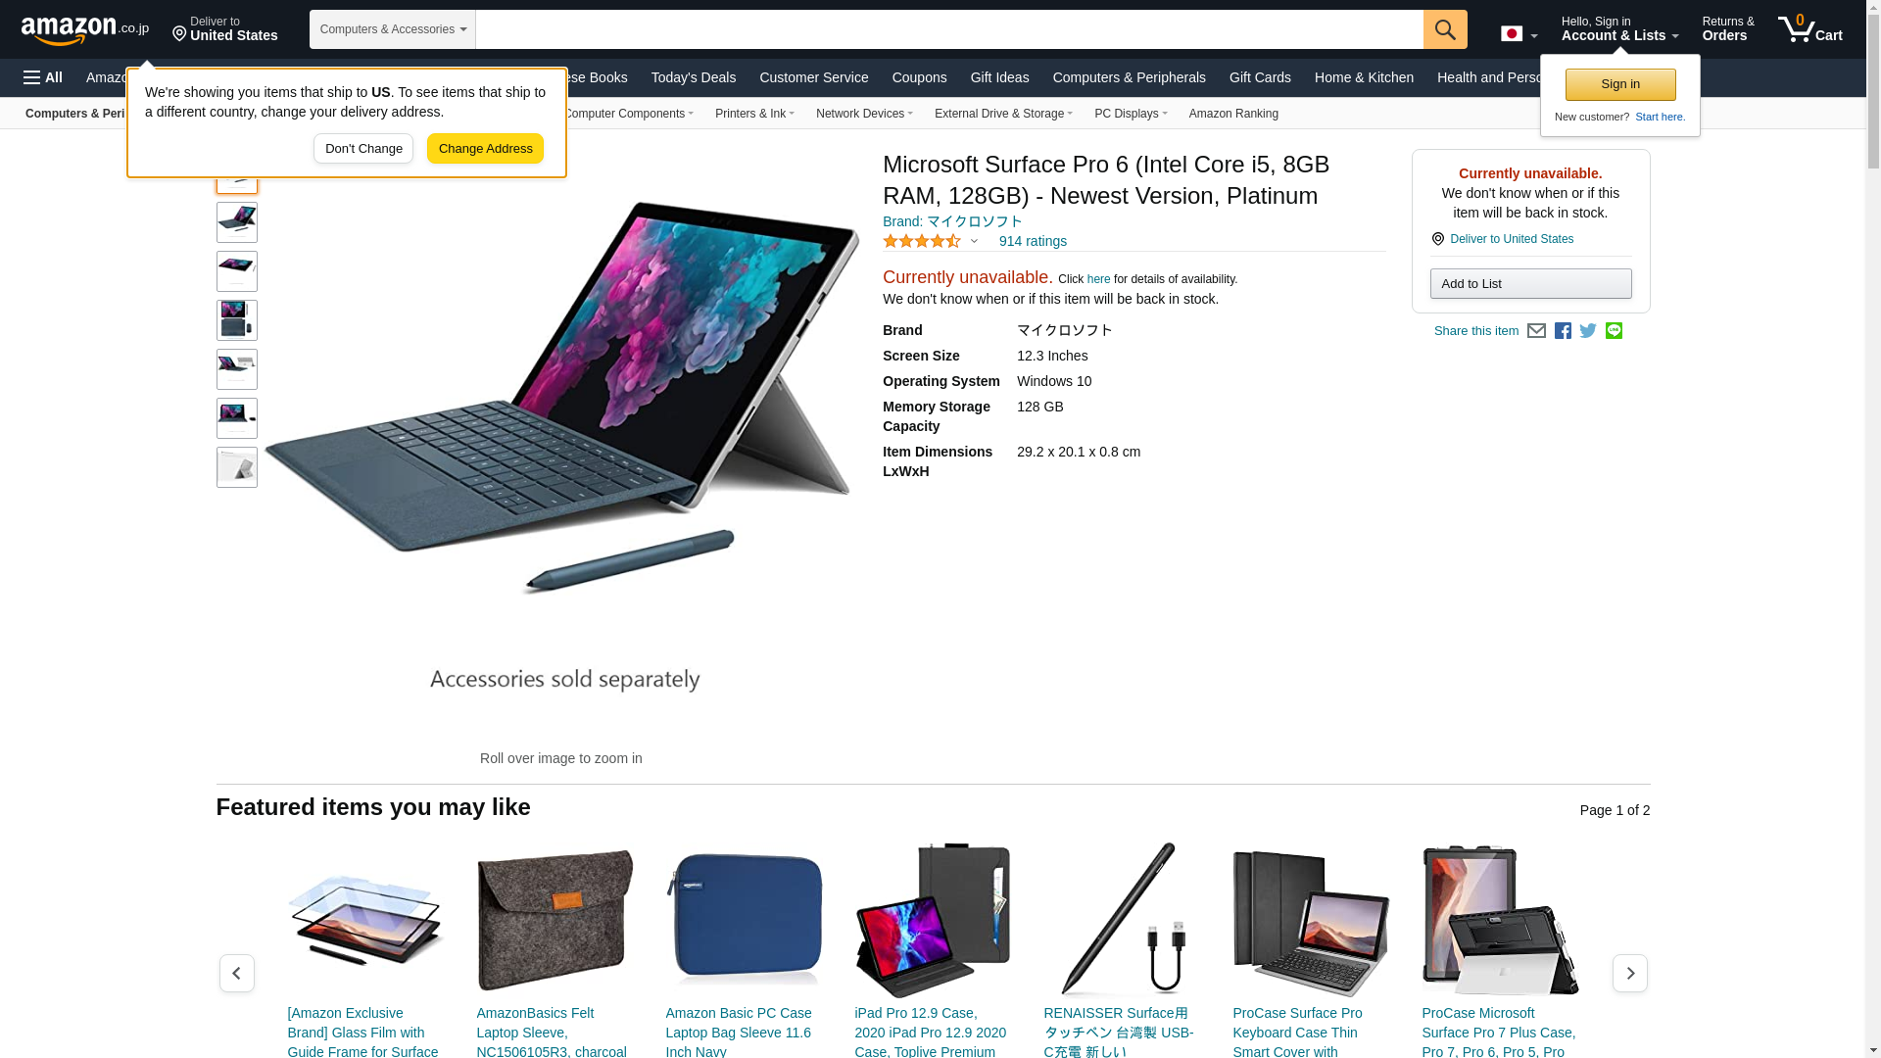This screenshot has width=1881, height=1058.
Task: Open the 914 ratings link
Action: pyautogui.click(x=1033, y=241)
